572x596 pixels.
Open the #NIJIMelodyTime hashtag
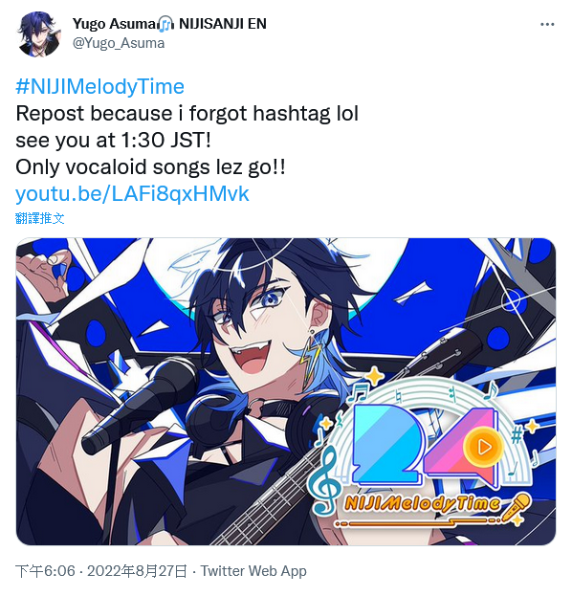point(100,86)
